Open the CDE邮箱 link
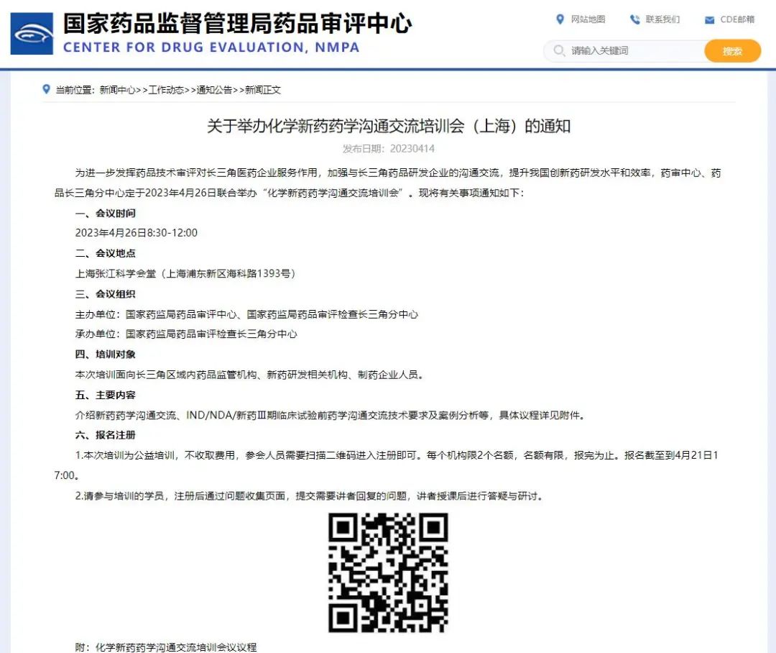This screenshot has height=653, width=776. pyautogui.click(x=737, y=19)
